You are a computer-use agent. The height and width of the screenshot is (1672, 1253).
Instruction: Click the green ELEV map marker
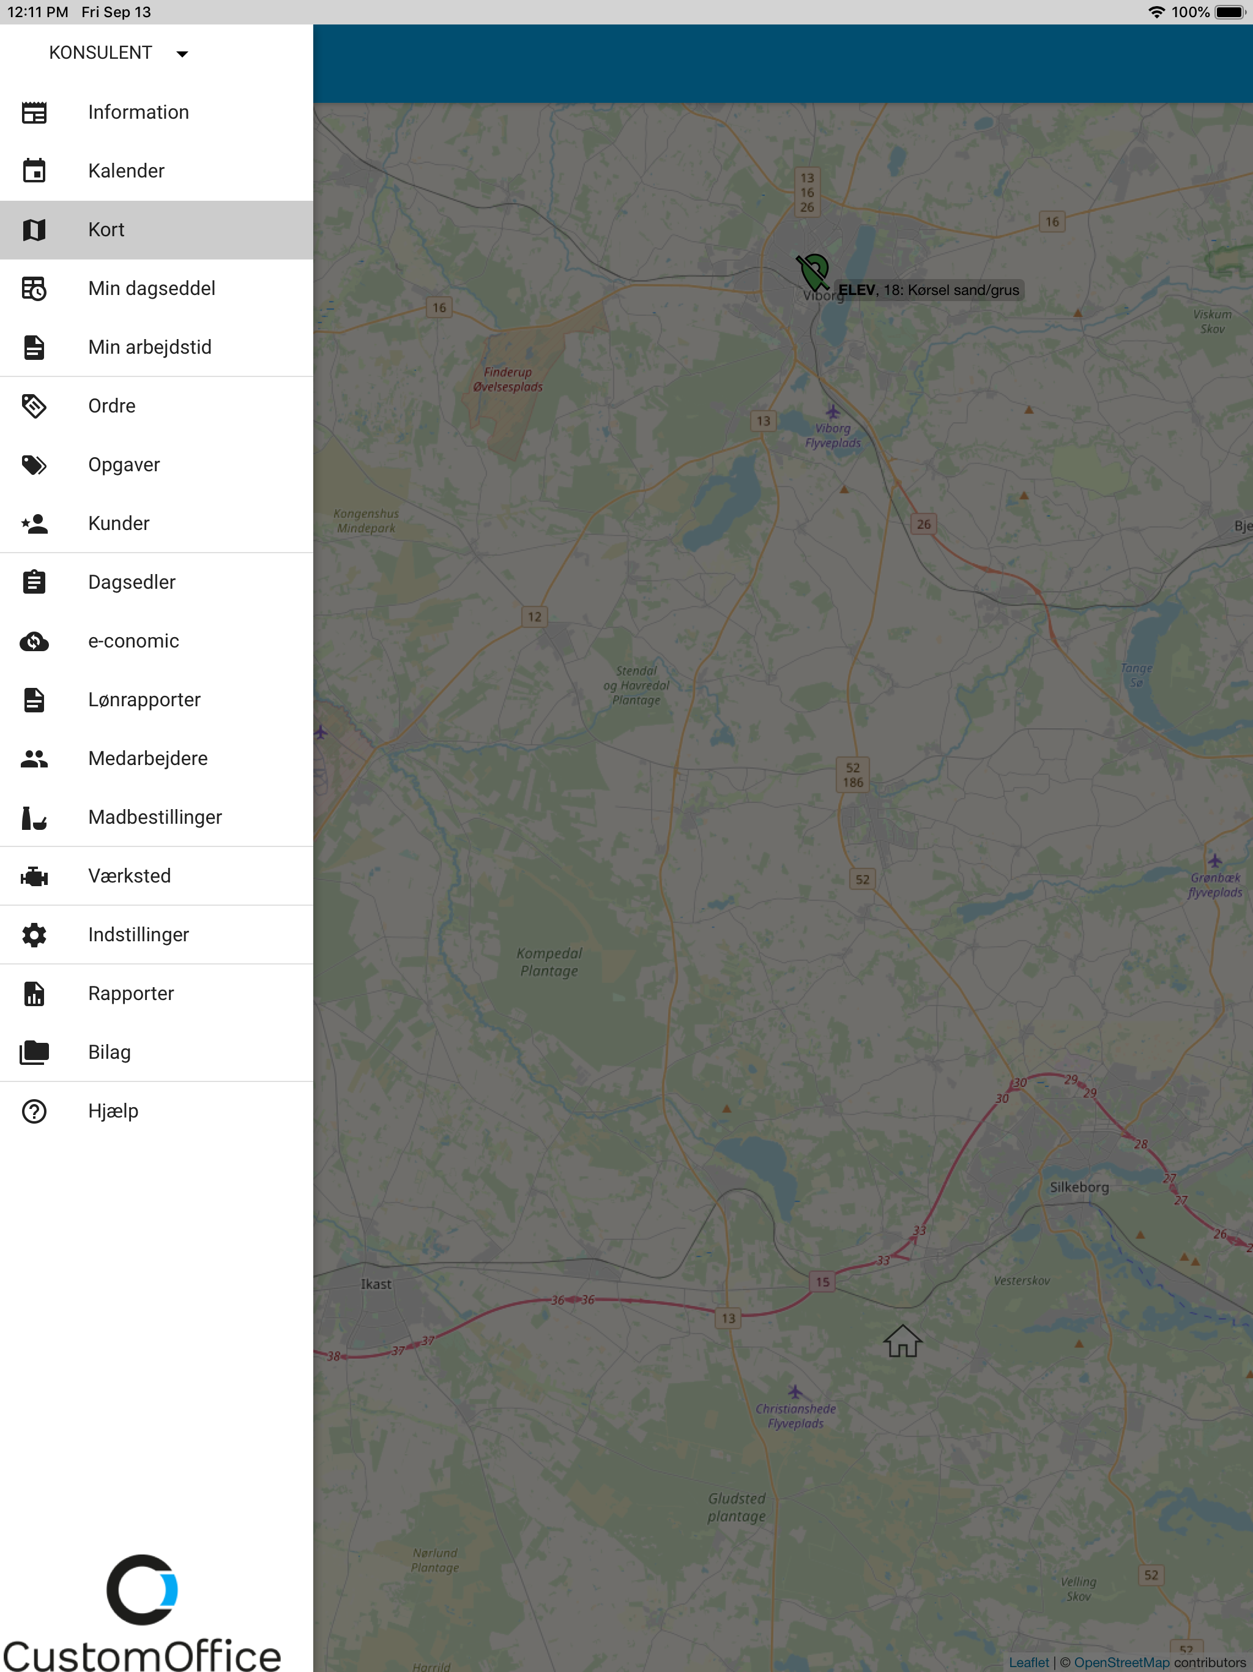click(814, 271)
